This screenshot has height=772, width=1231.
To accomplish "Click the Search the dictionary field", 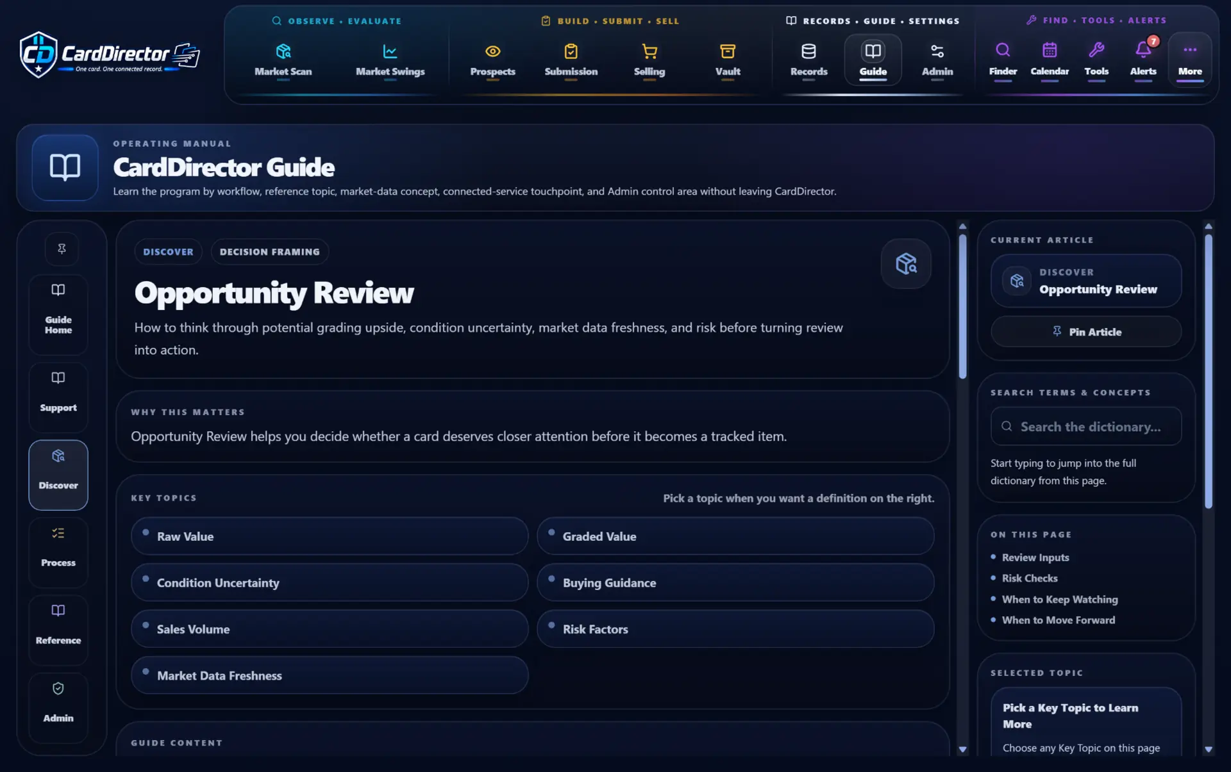I will click(x=1086, y=426).
